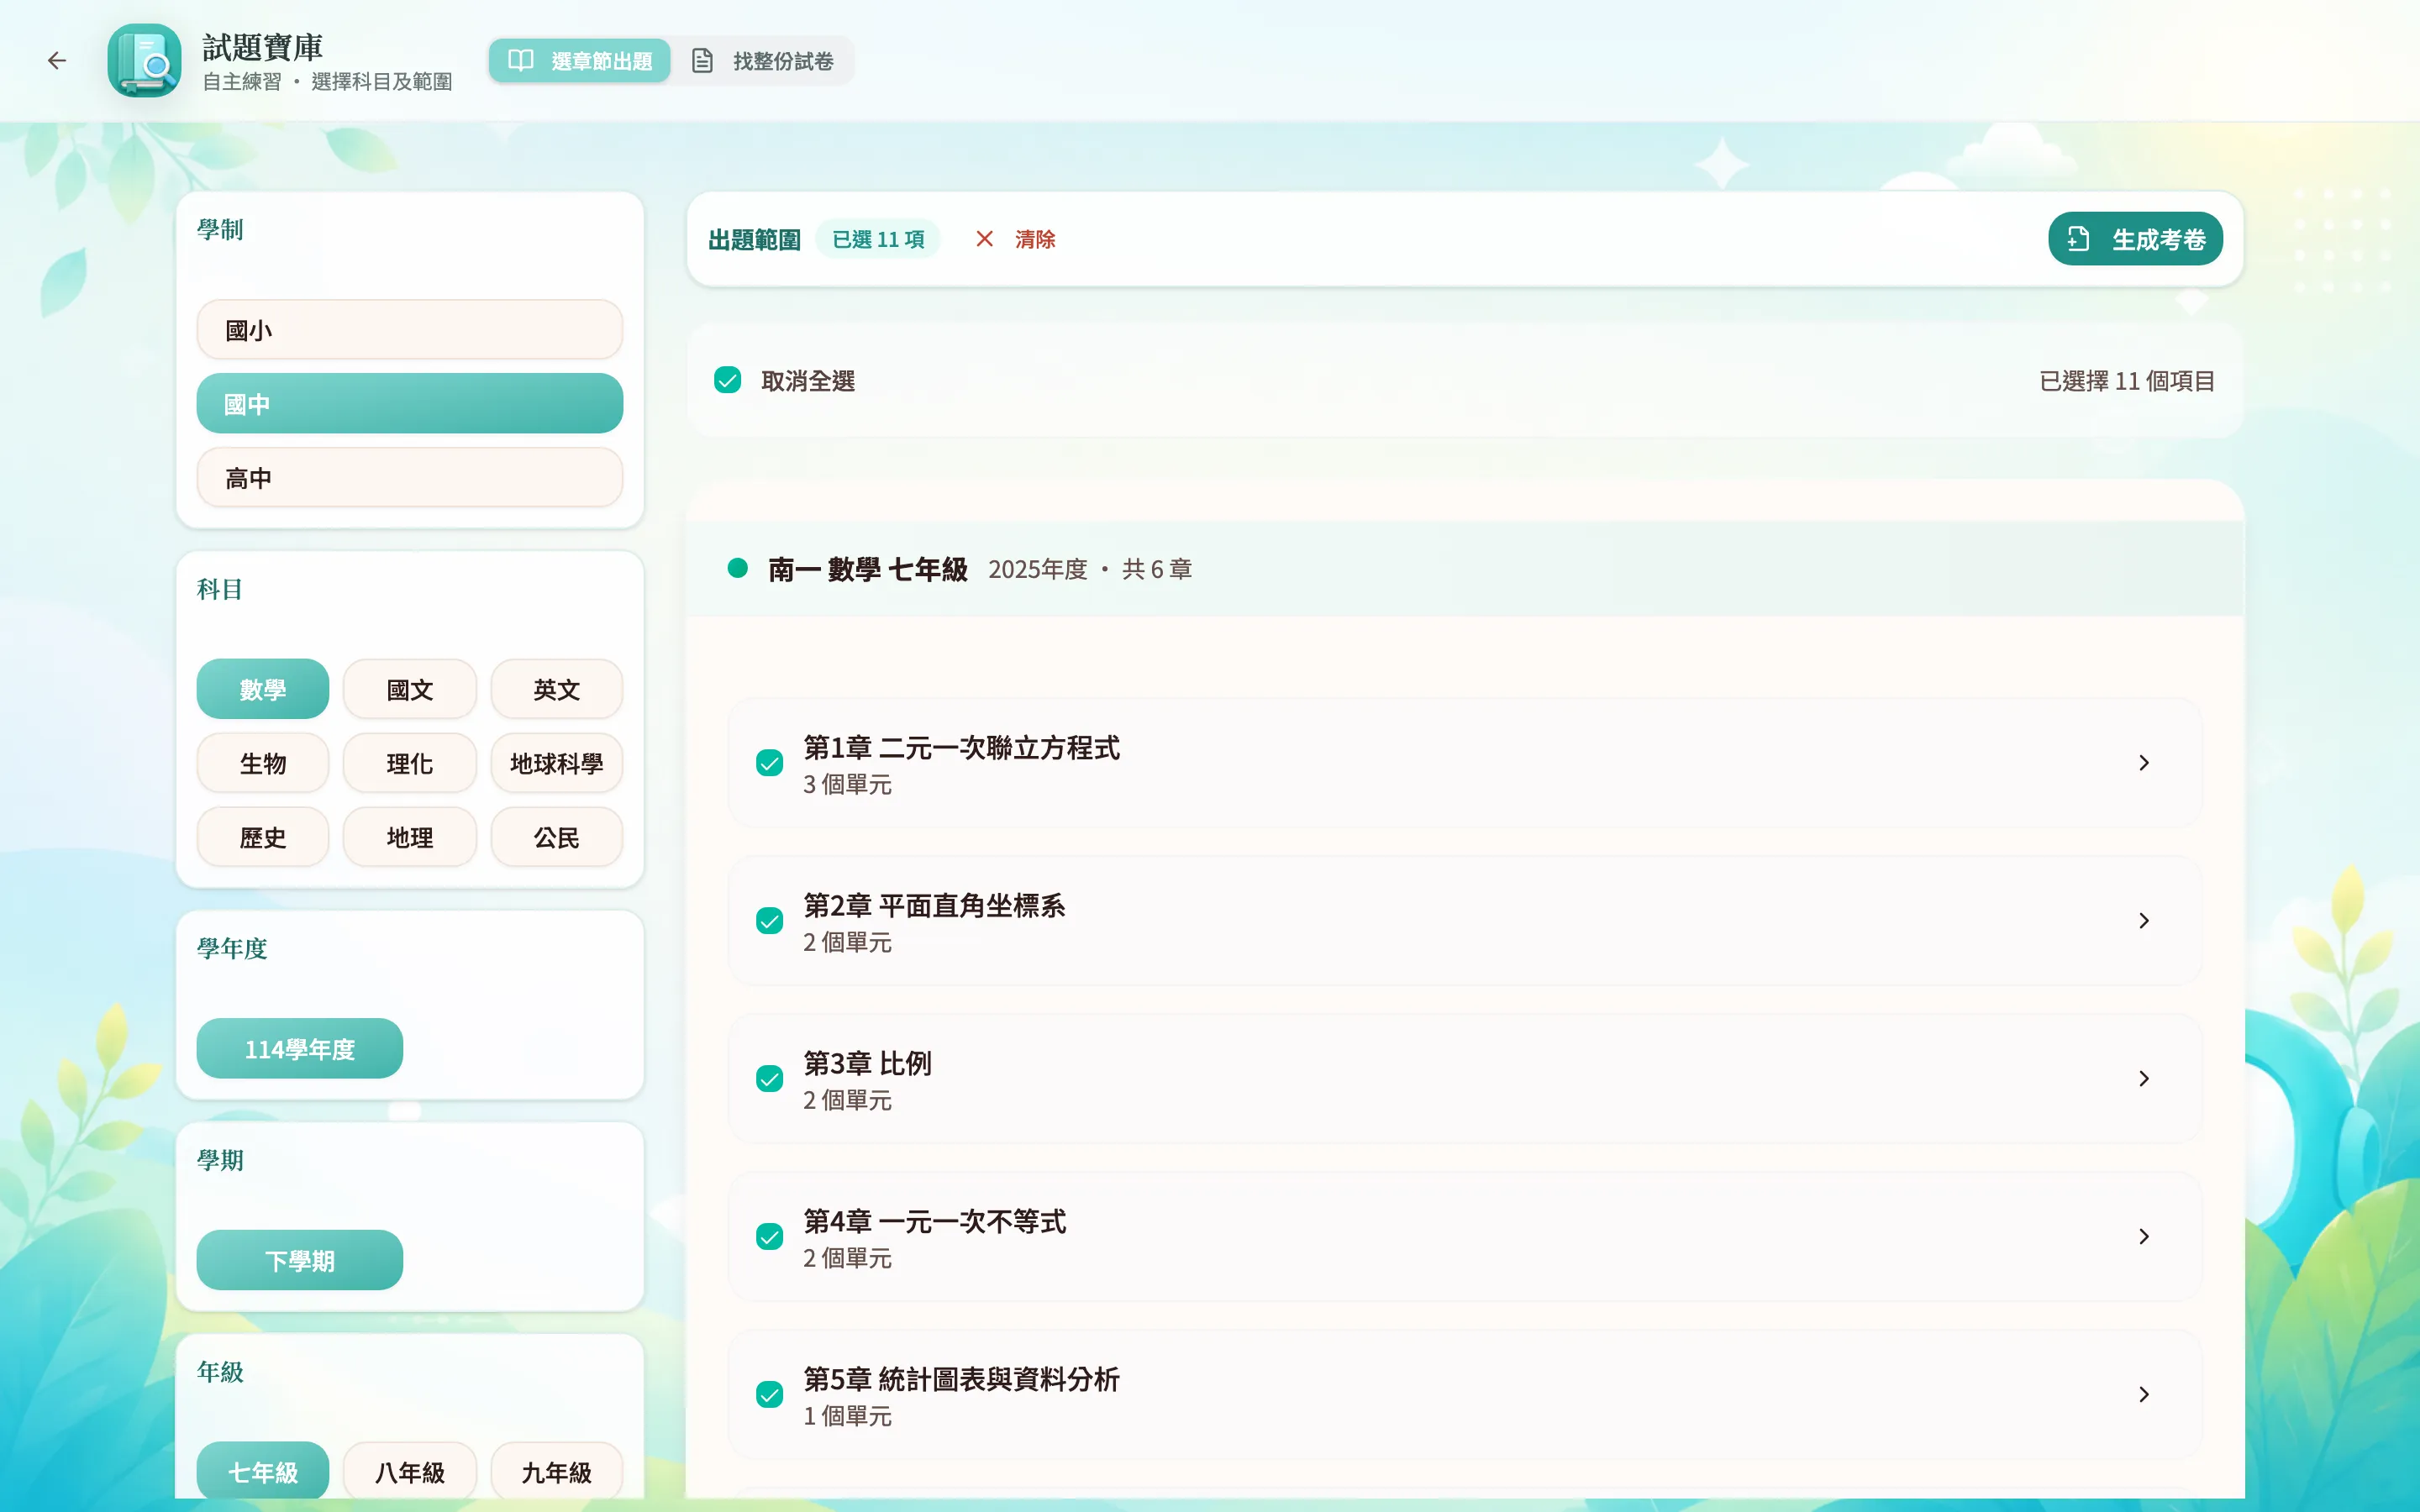Select 理化 subject
The width and height of the screenshot is (2420, 1512).
(409, 763)
